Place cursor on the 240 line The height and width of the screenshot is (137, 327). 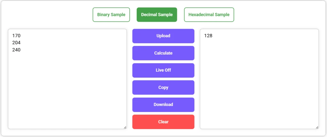(x=17, y=50)
